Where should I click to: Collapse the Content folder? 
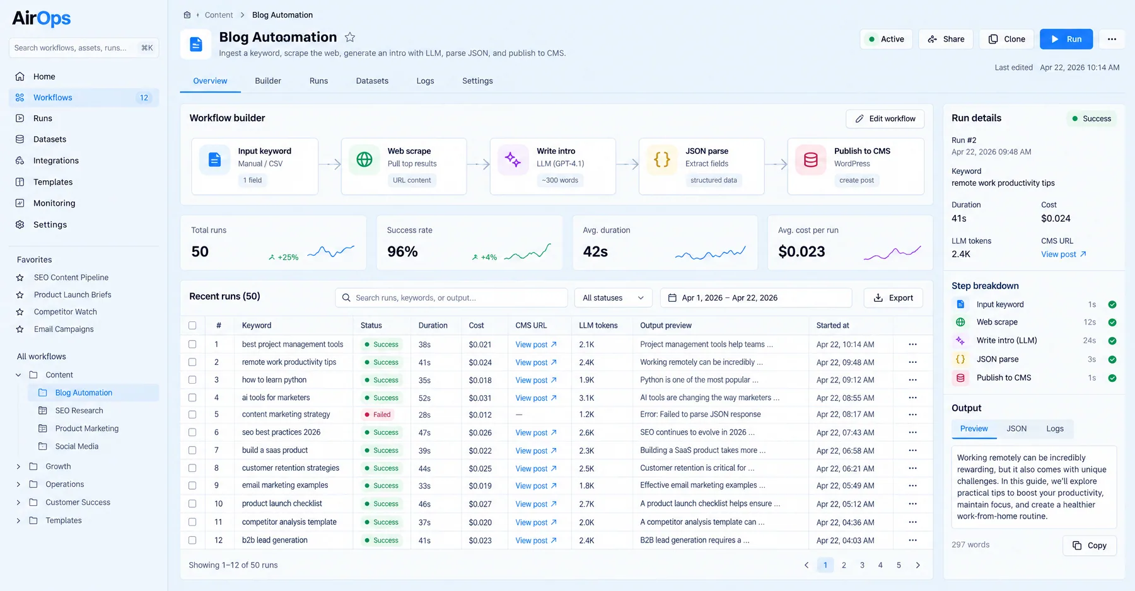pyautogui.click(x=18, y=375)
